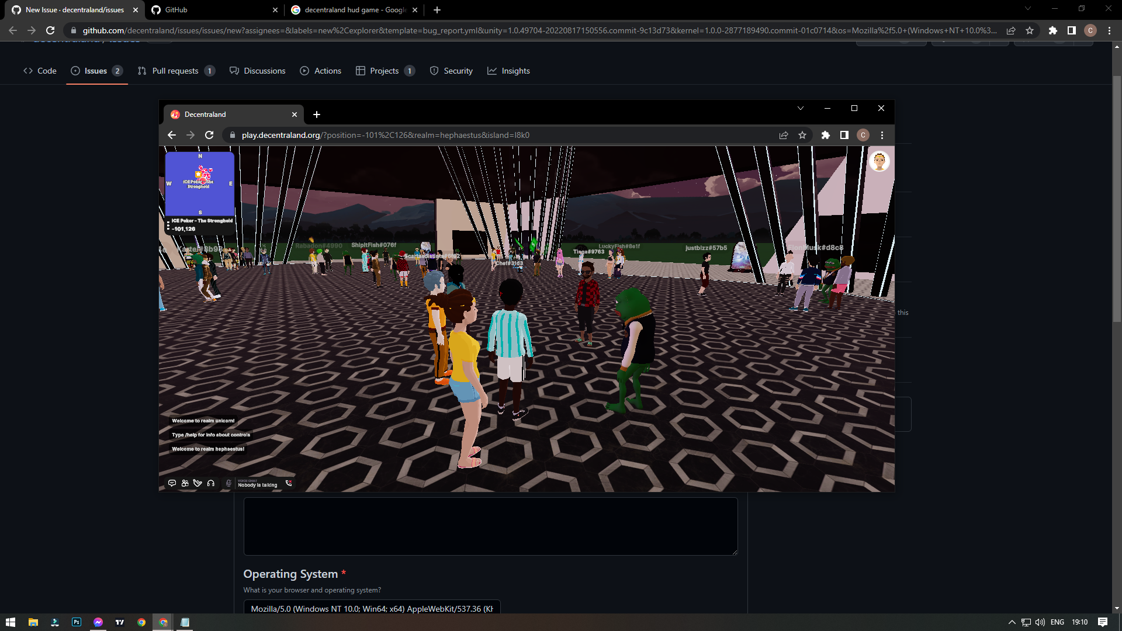Click ICE Poker - The Stronghold location label
The height and width of the screenshot is (631, 1122).
[202, 221]
